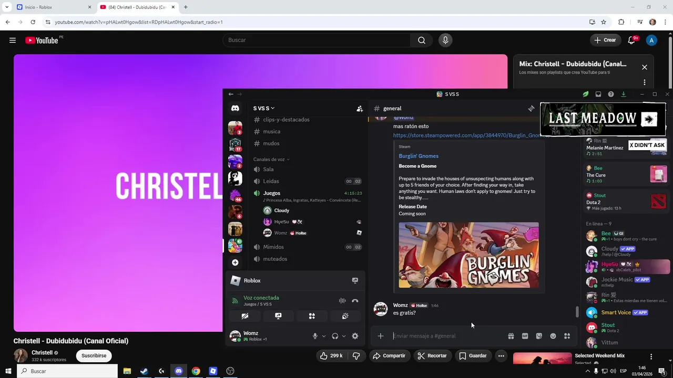Open Discord user settings gear
Viewport: 673px width, 378px height.
(x=355, y=336)
